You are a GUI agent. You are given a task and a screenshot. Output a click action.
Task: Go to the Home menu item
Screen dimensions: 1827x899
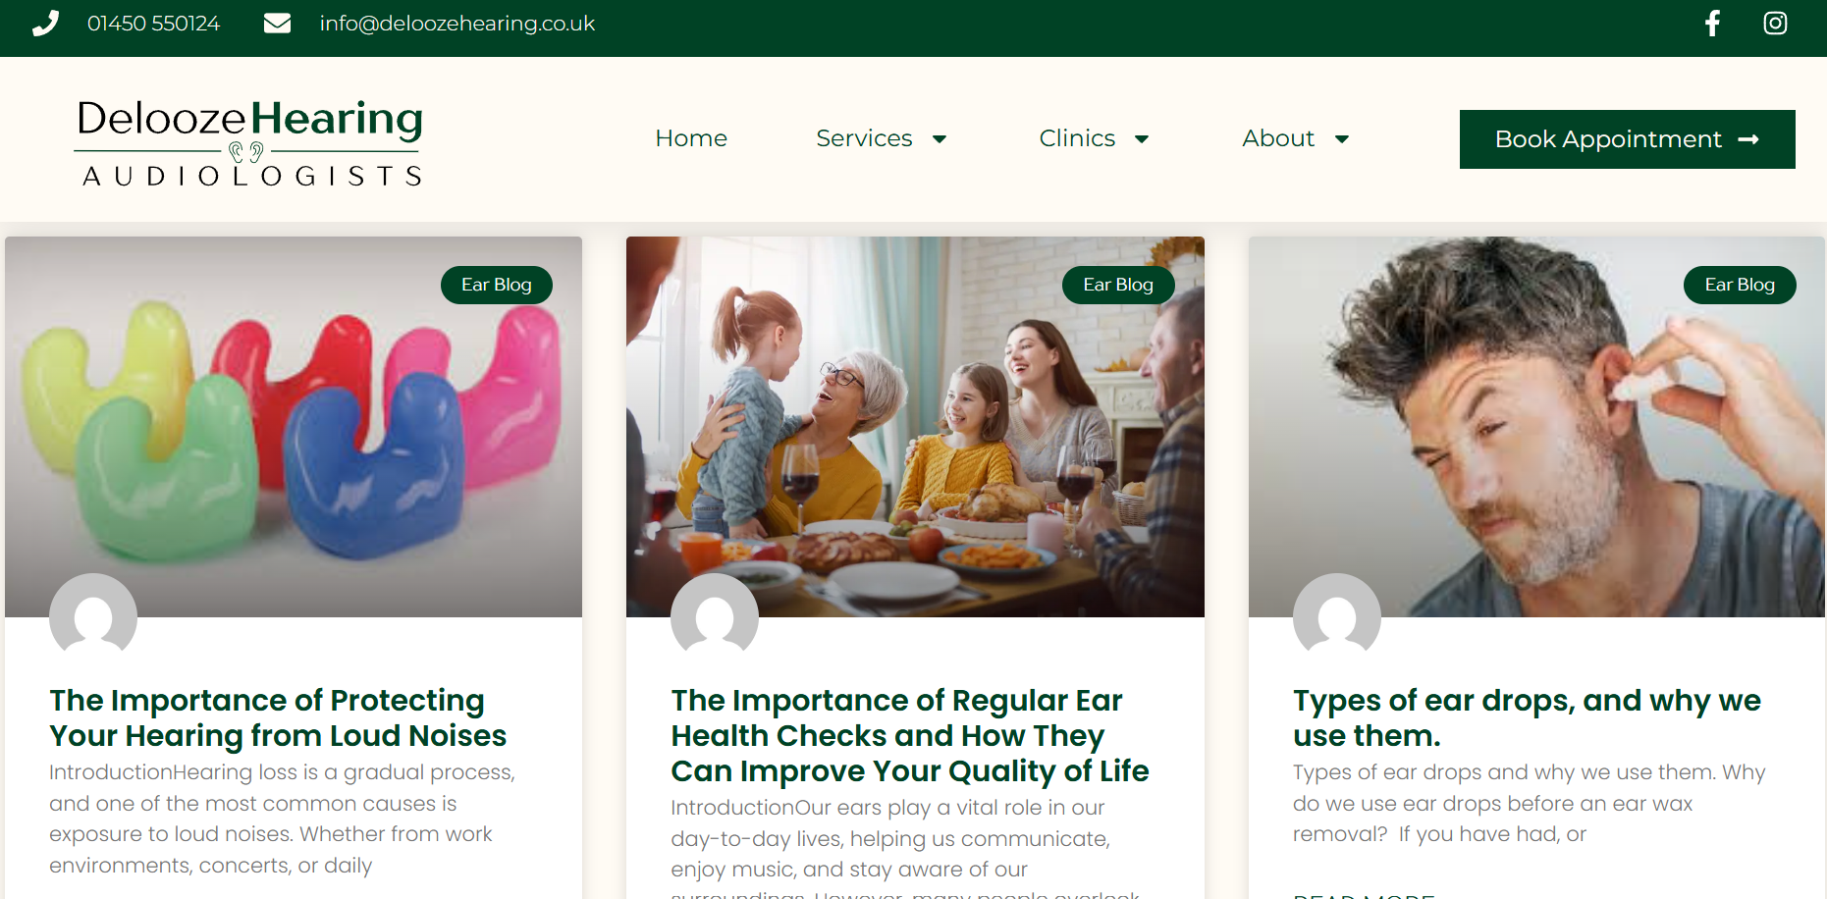pos(691,138)
